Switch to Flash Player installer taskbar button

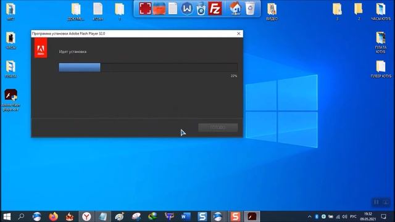[x=252, y=216]
